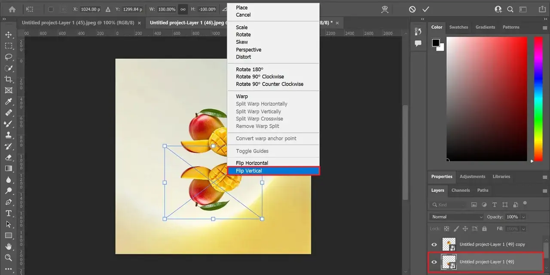
Task: Choose Flip Vertical from the context menu
Action: click(273, 171)
